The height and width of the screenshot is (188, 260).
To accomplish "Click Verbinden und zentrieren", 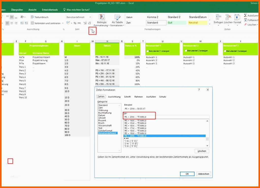I will tap(46, 23).
